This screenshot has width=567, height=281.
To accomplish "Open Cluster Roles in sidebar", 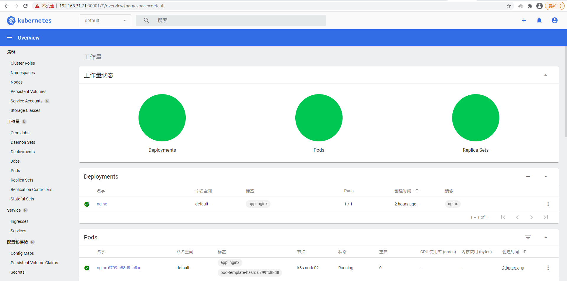I will [x=23, y=63].
